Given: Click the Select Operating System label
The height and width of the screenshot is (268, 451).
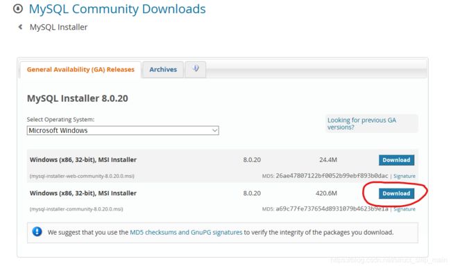Looking at the screenshot, I should tap(60, 119).
